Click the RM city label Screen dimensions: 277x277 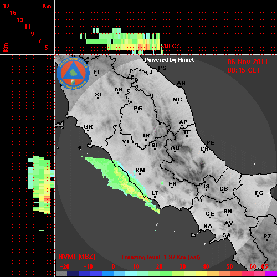[140, 170]
